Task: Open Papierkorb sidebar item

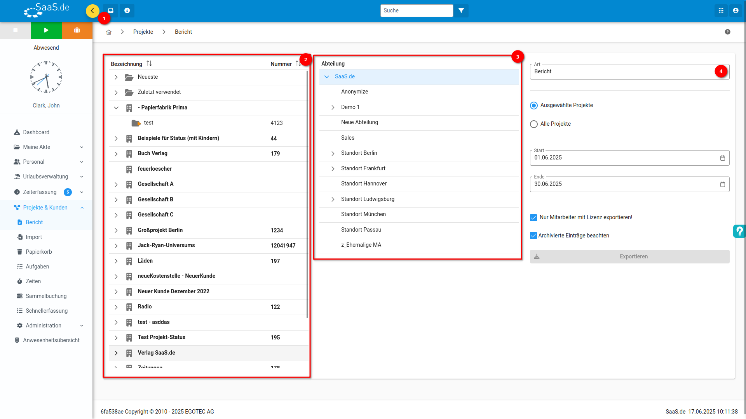Action: point(38,252)
